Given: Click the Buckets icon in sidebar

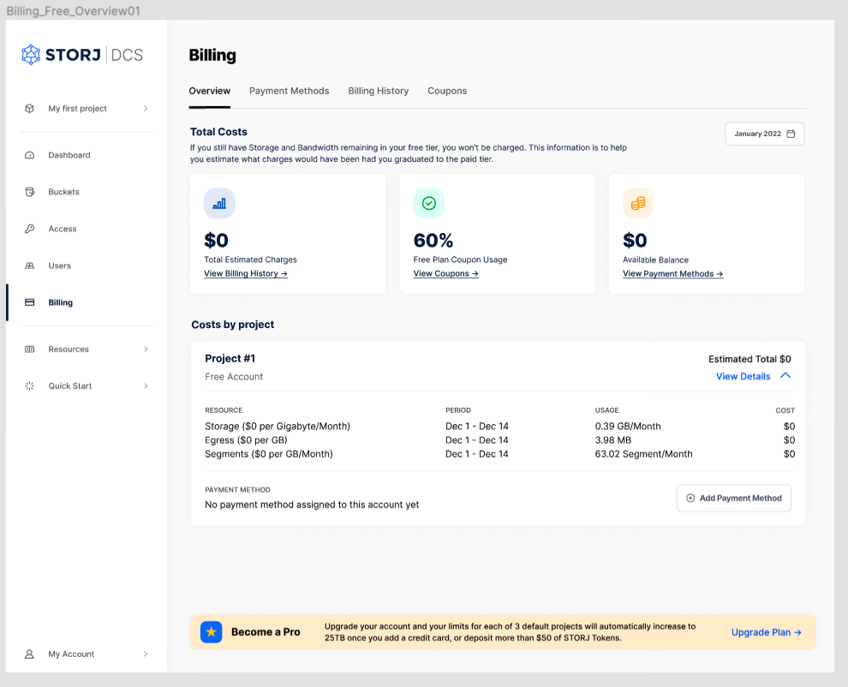Looking at the screenshot, I should click(x=30, y=192).
